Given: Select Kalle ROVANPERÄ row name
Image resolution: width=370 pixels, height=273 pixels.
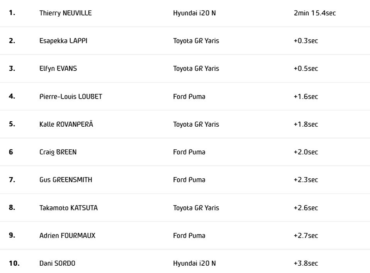Looking at the screenshot, I should (x=66, y=124).
